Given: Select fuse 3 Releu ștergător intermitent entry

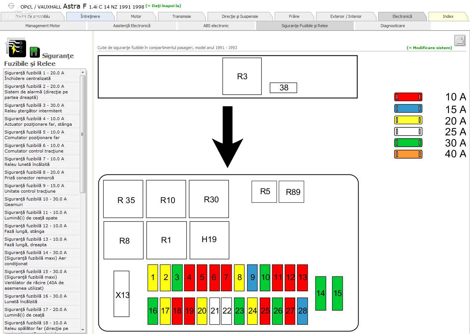Looking at the screenshot, I should pos(41,108).
